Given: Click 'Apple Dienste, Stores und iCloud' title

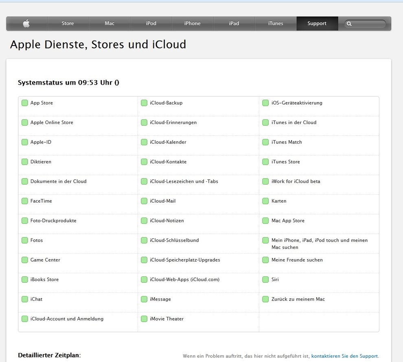Looking at the screenshot, I should point(98,45).
